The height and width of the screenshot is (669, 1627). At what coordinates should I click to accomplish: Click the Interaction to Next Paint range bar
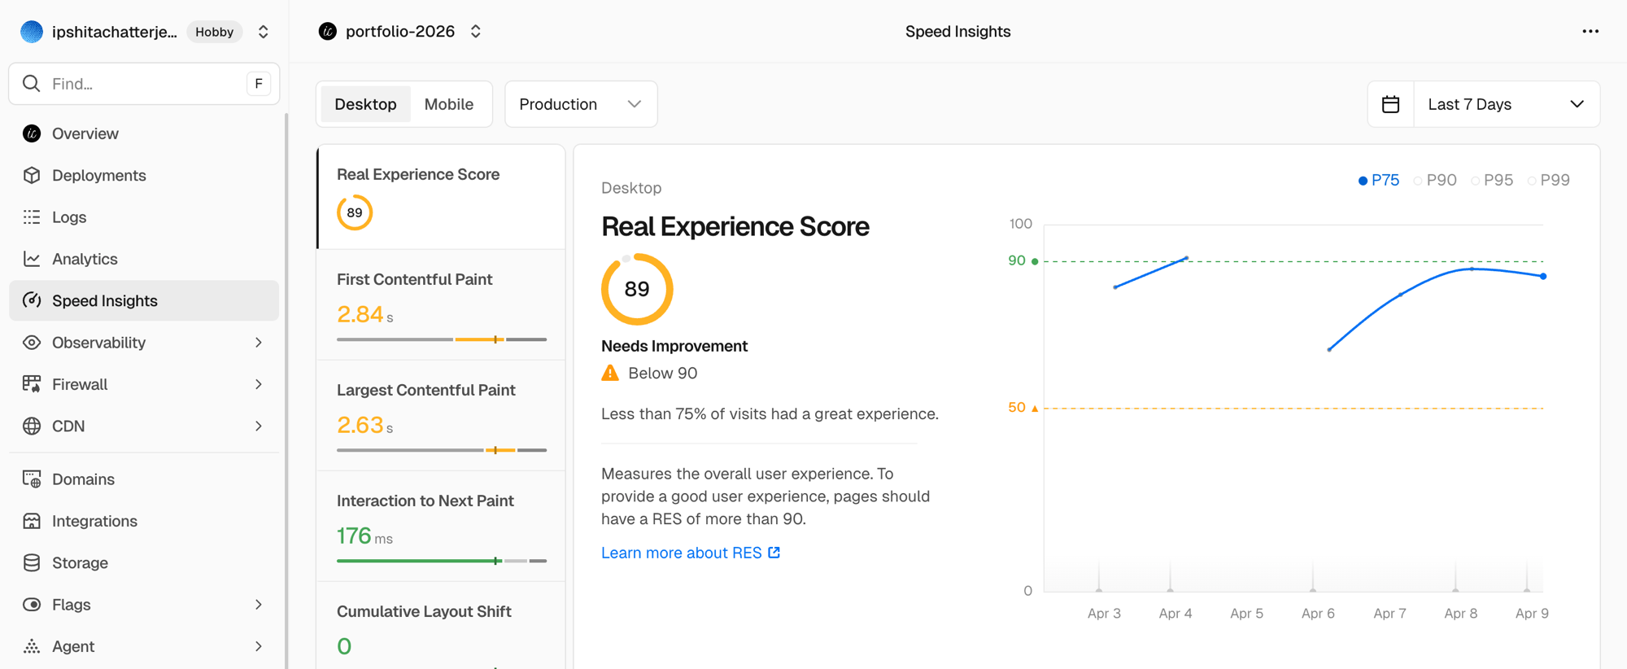442,561
